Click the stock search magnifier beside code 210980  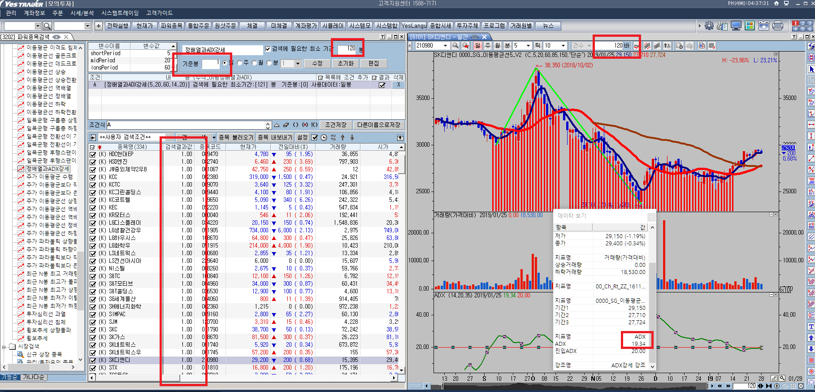click(x=455, y=45)
